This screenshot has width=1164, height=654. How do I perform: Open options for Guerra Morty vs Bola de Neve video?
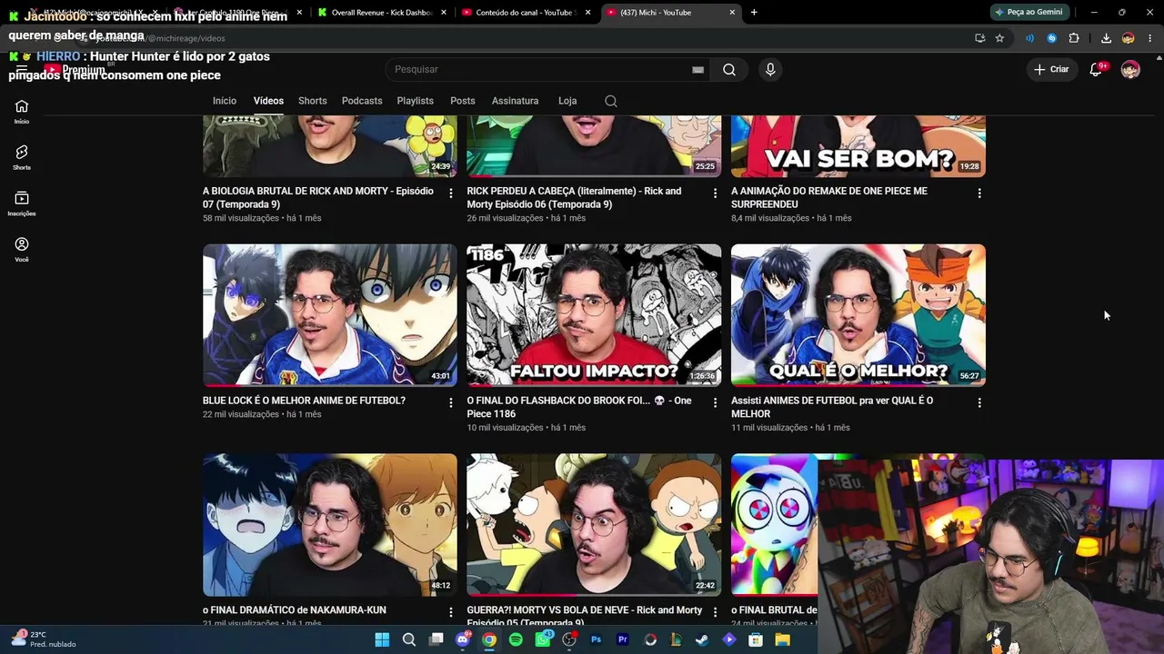tap(715, 612)
